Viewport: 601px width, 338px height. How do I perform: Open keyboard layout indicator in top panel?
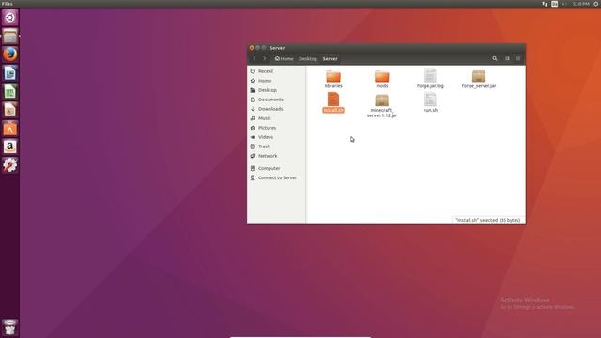click(x=555, y=4)
